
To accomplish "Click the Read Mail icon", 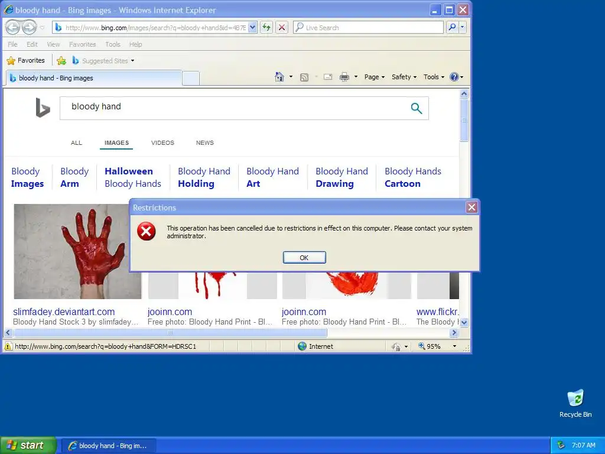I will click(x=328, y=77).
